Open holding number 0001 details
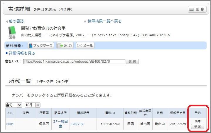The height and width of the screenshot is (133, 211). tap(10, 124)
